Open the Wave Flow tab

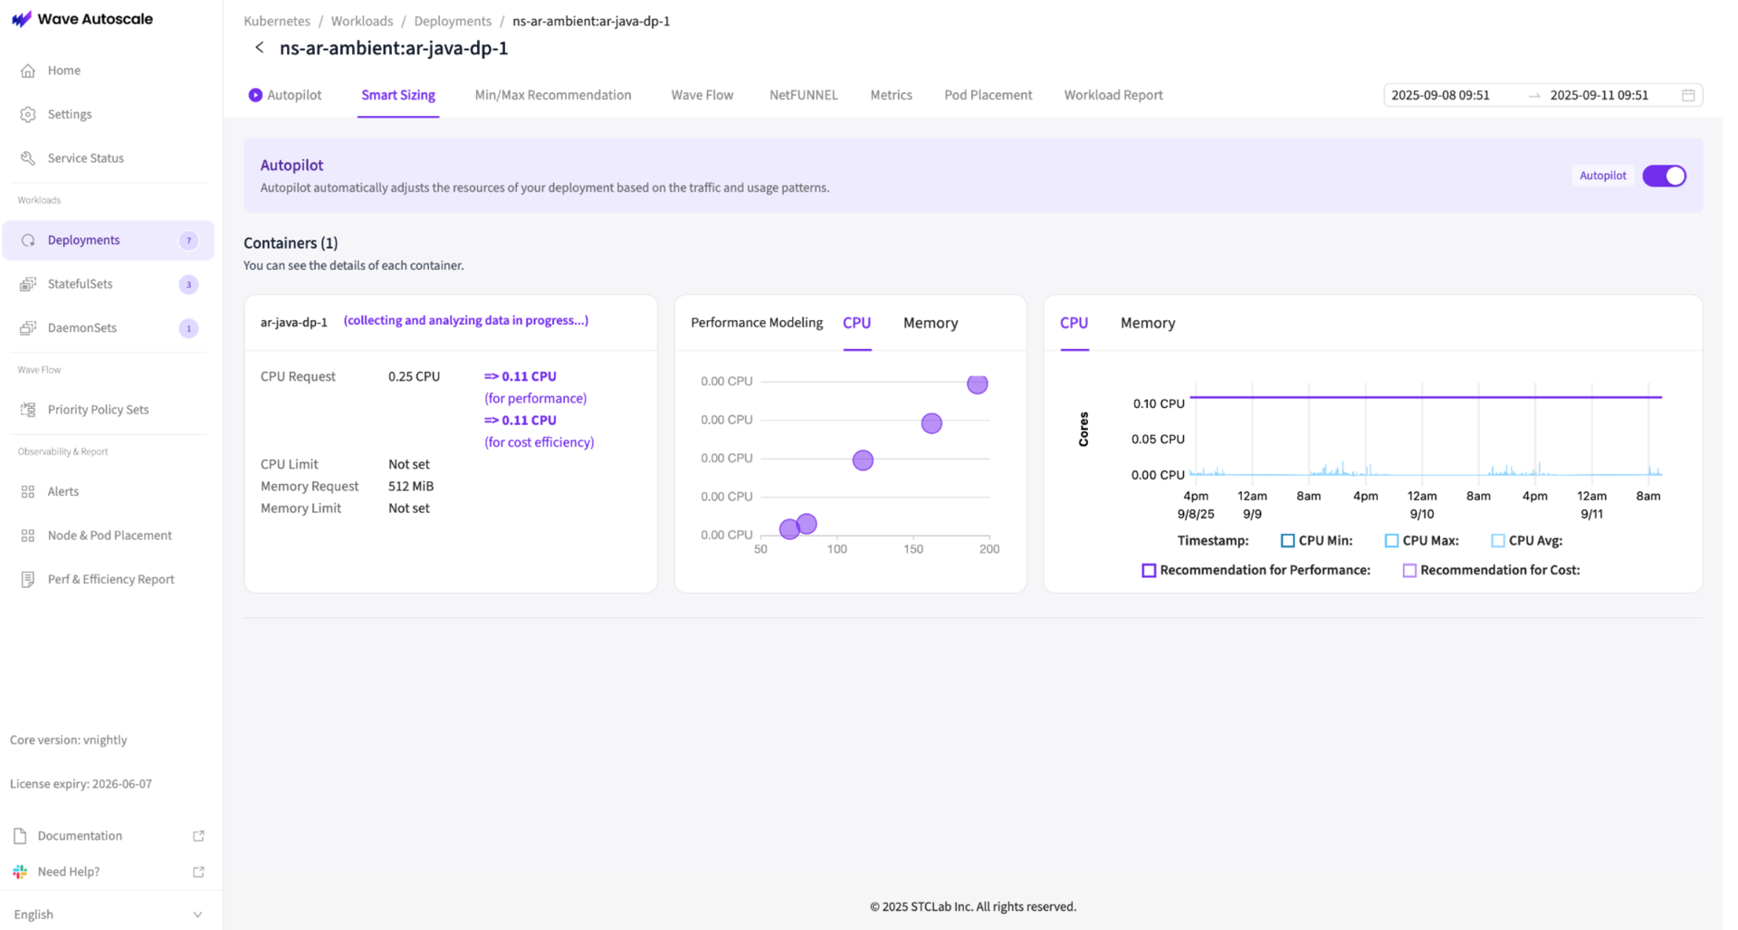702,95
